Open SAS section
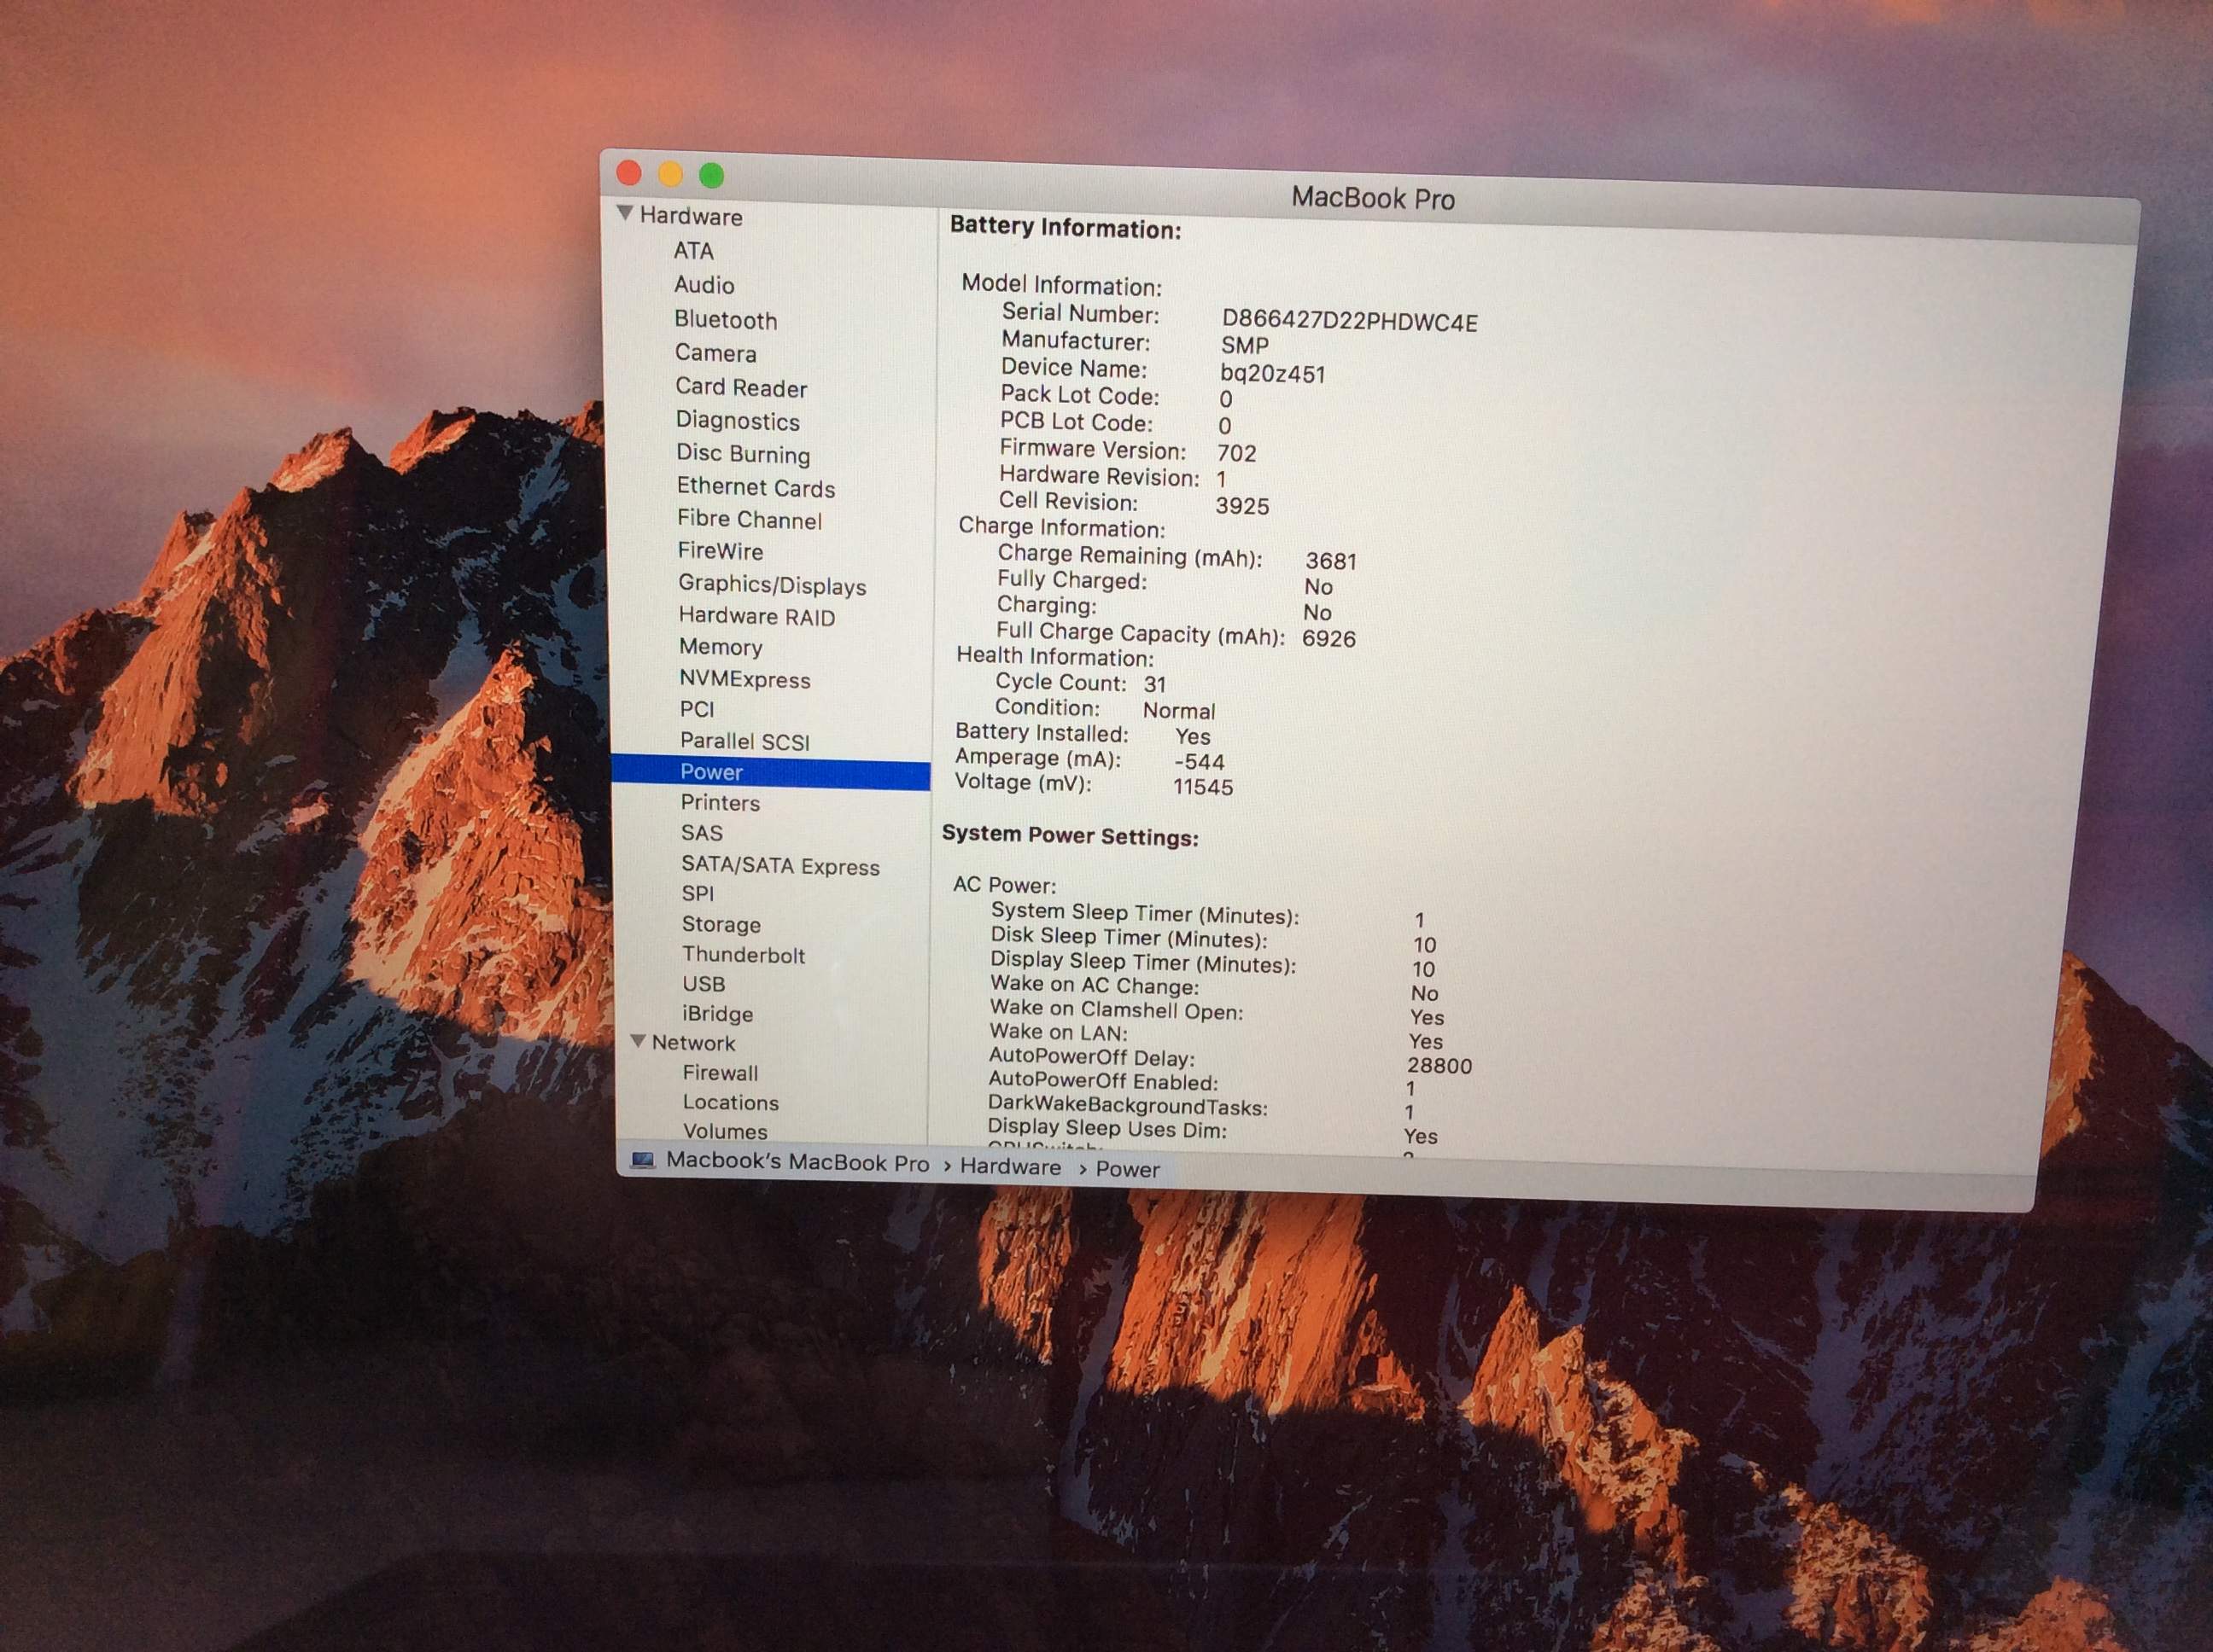 pyautogui.click(x=703, y=833)
